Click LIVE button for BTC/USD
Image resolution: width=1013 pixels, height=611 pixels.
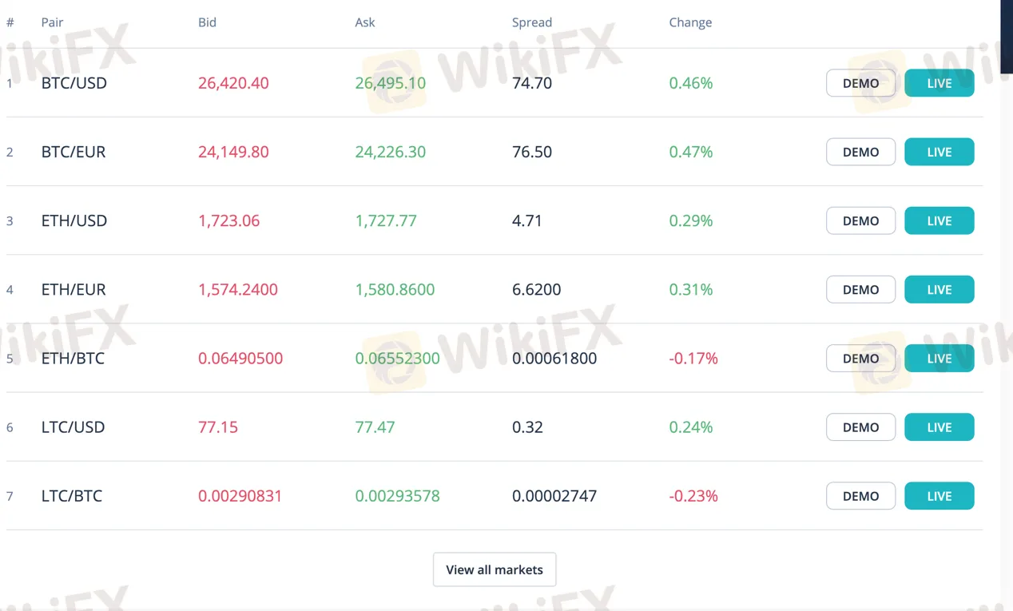pos(940,83)
